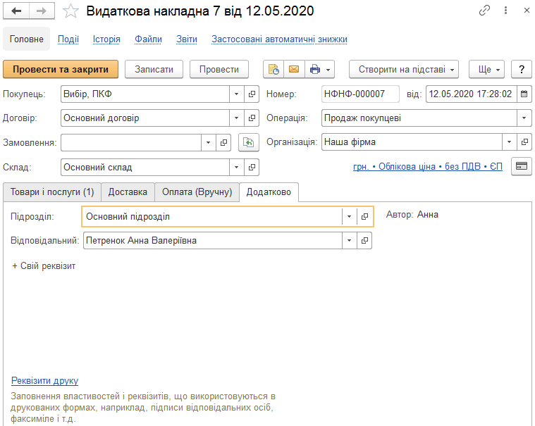
Task: Open the Звіти link
Action: pyautogui.click(x=187, y=39)
